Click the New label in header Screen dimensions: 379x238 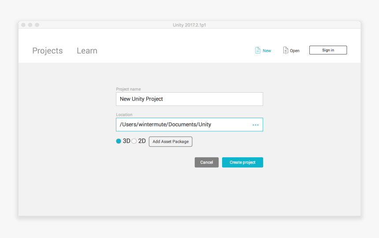(x=267, y=51)
